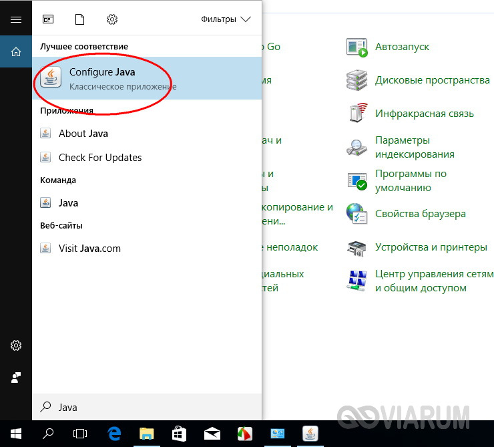Click the Configure Java coffee cup icon

51,78
